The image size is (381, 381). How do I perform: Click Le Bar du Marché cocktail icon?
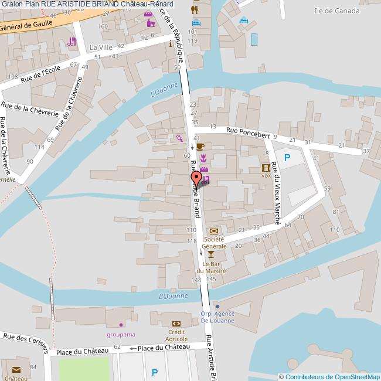point(211,254)
